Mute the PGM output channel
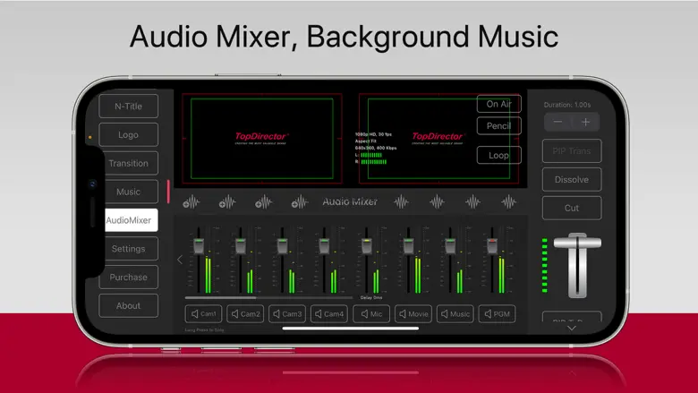 (497, 314)
